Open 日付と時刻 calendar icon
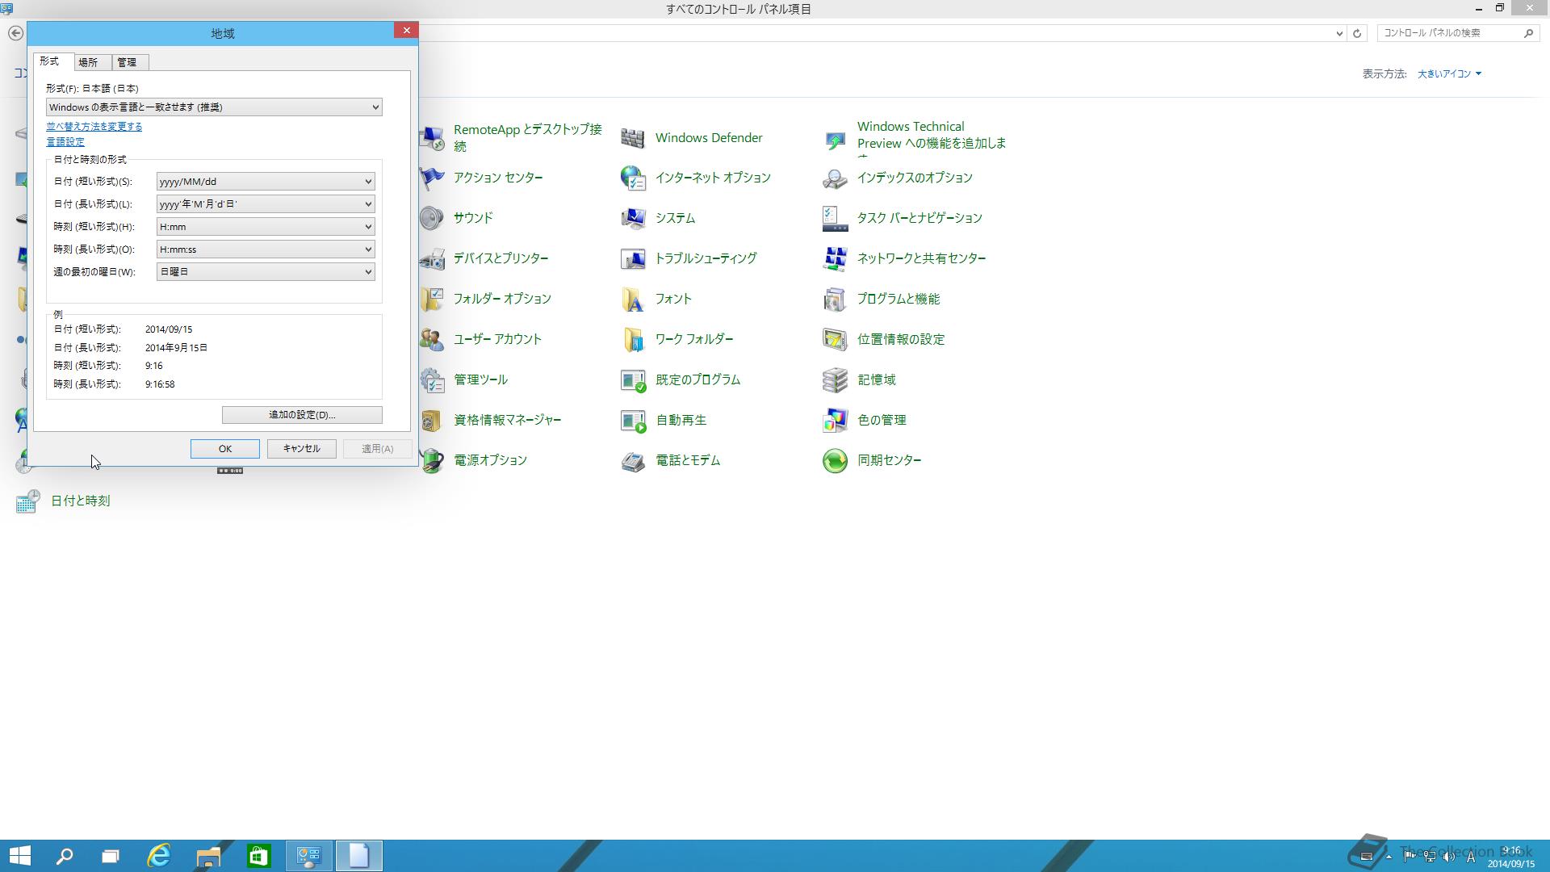Image resolution: width=1550 pixels, height=872 pixels. [x=28, y=501]
